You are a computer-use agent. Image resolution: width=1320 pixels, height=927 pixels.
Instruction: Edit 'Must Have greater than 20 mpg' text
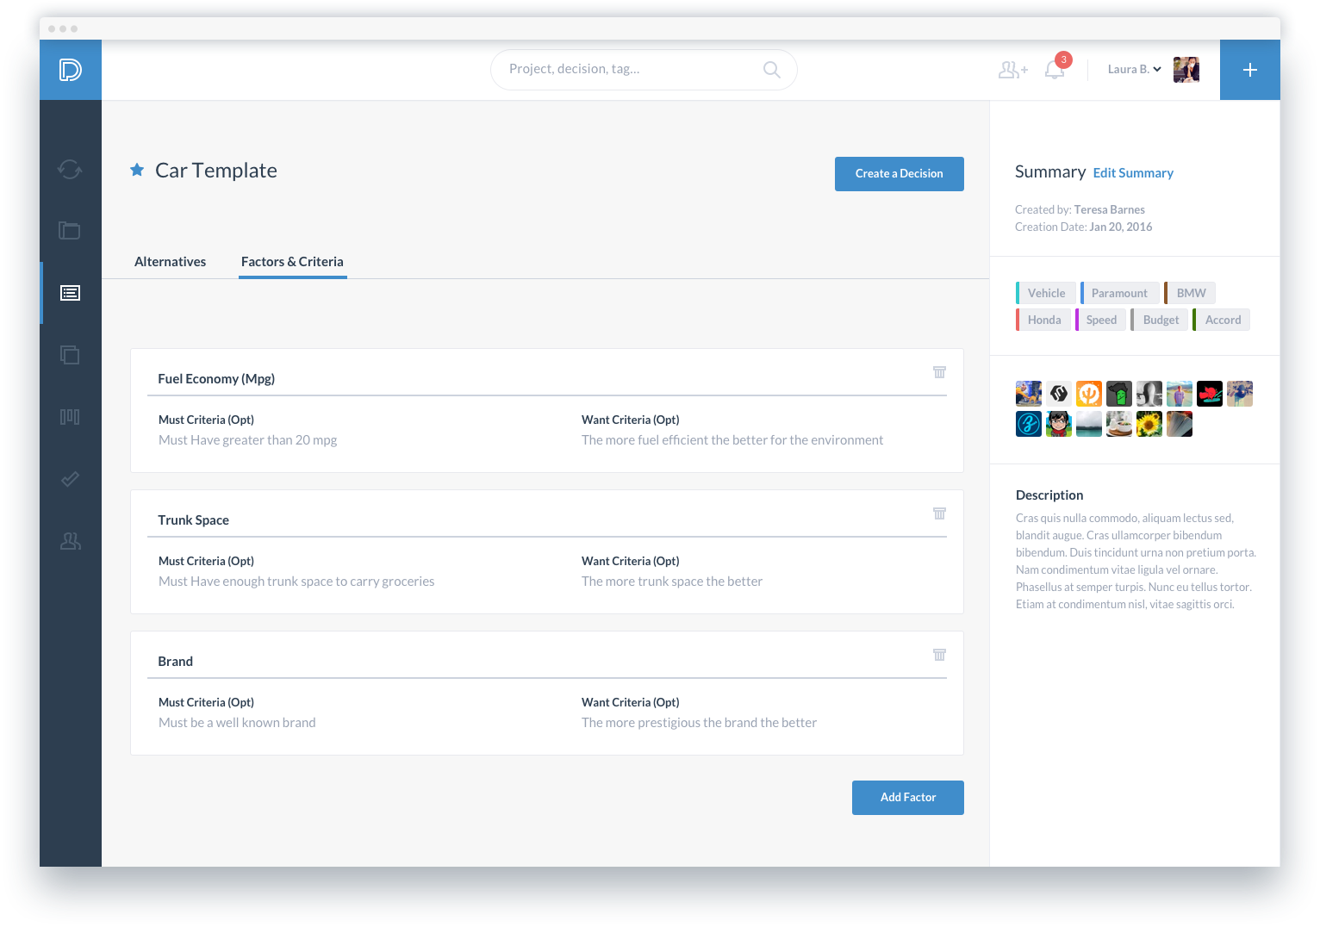[248, 440]
